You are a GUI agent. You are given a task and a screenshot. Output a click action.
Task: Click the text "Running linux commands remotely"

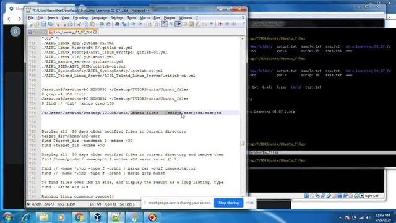(x=78, y=196)
